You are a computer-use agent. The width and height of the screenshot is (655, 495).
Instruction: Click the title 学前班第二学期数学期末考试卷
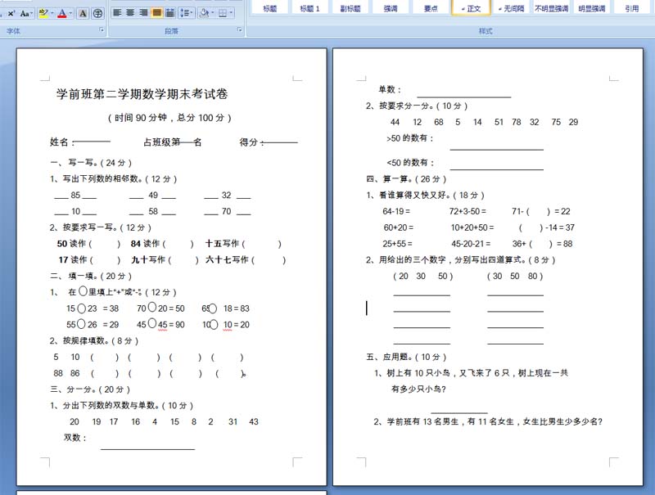pos(142,94)
